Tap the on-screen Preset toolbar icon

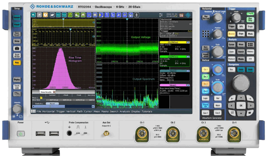pos(64,15)
